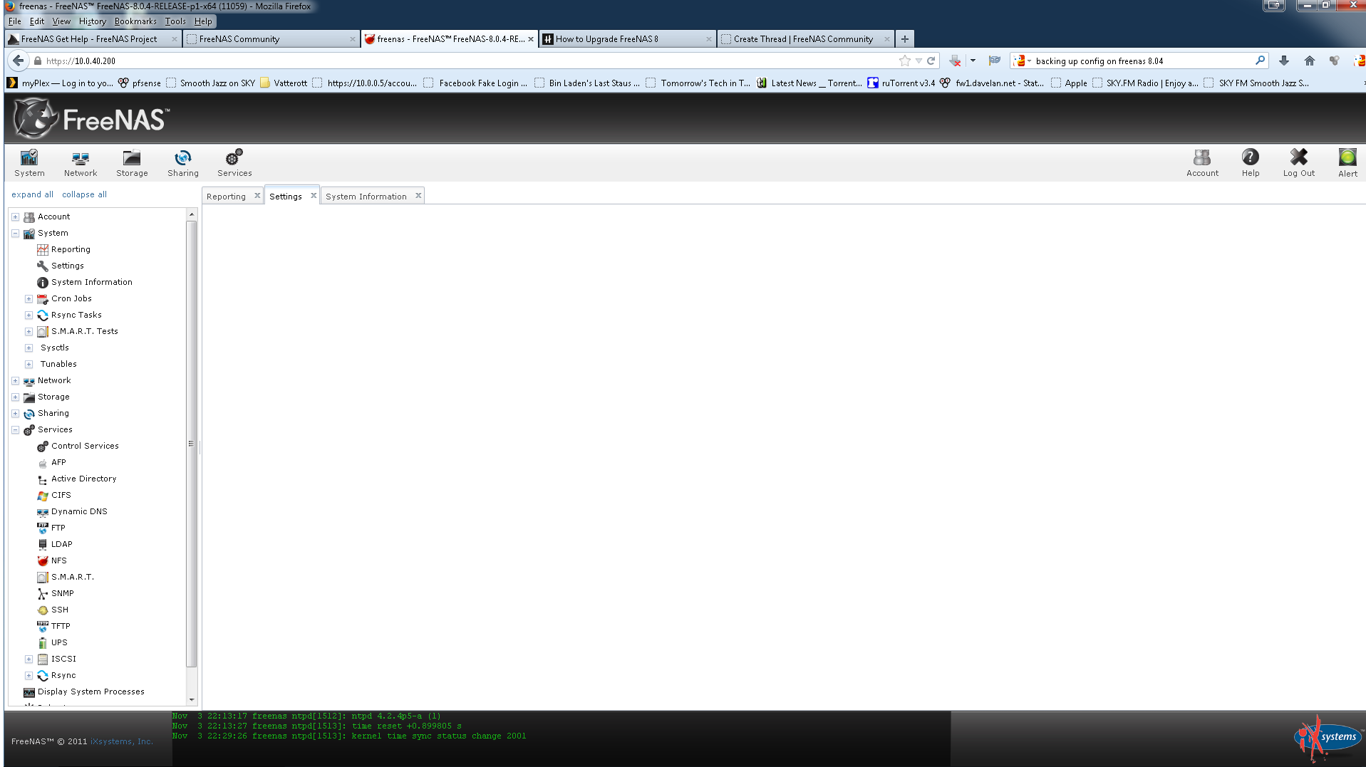Close the Settings tab
Viewport: 1366px width, 767px height.
(x=314, y=195)
